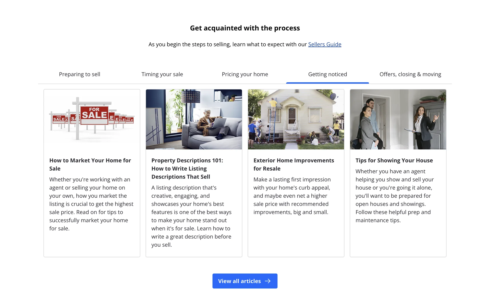Click the listing description article summary

(x=191, y=216)
